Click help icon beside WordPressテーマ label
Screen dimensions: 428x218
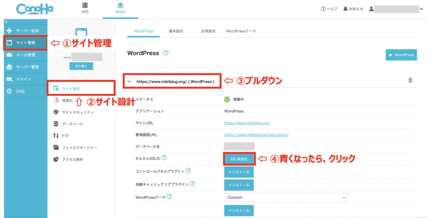[169, 196]
